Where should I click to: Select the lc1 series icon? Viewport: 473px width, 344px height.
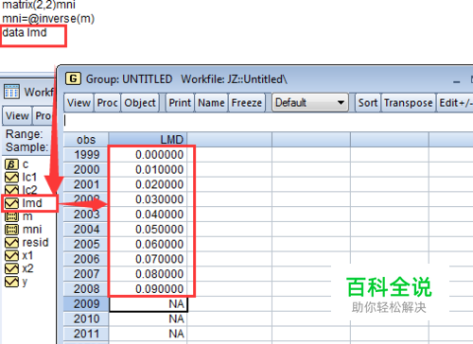(x=11, y=178)
